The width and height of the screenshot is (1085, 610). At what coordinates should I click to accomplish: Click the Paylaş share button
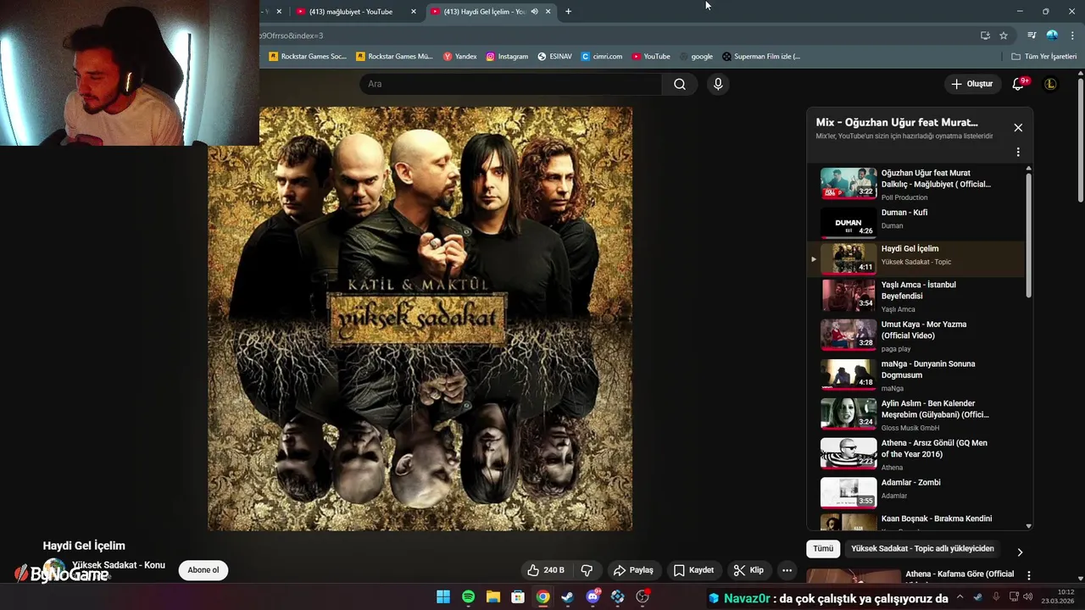633,570
